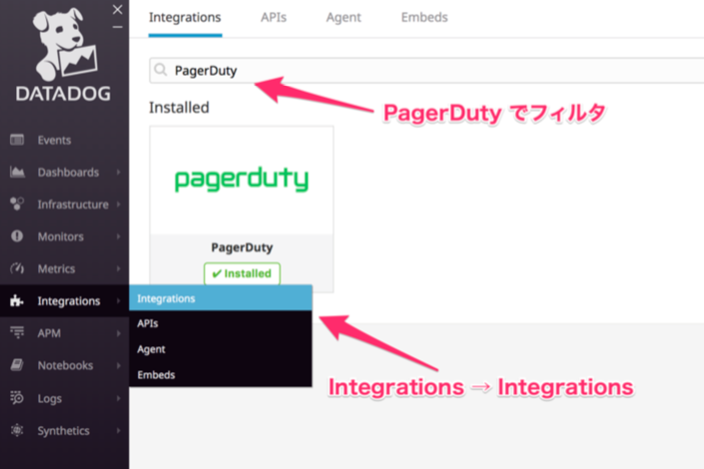Open Integrations from the sidebar label

[69, 301]
